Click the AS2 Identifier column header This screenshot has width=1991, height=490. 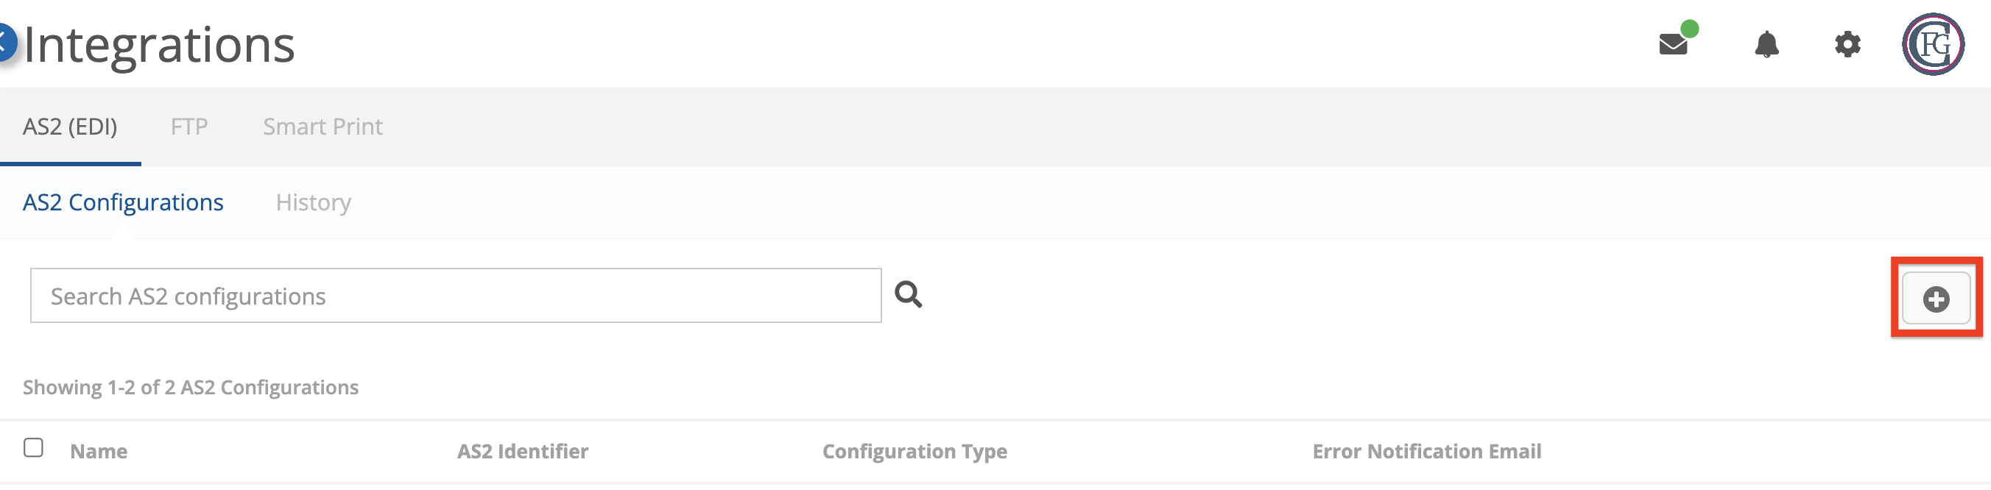click(x=523, y=451)
